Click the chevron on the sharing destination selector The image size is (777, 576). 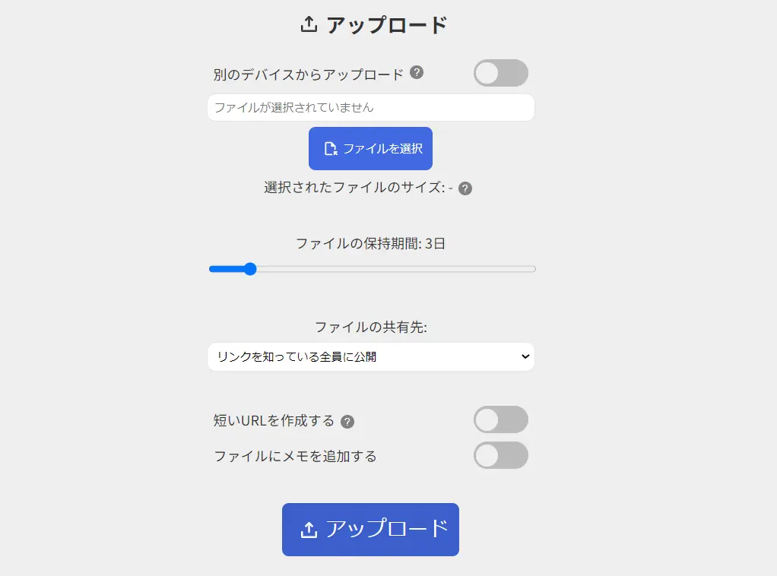pos(525,356)
